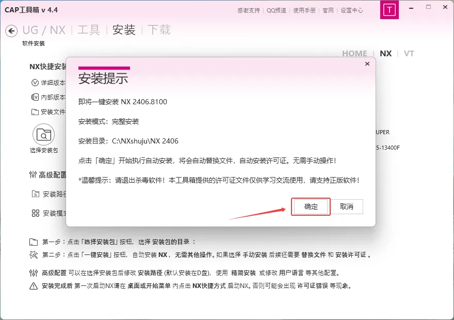Click the 选择安装包 folder search icon

coord(44,135)
